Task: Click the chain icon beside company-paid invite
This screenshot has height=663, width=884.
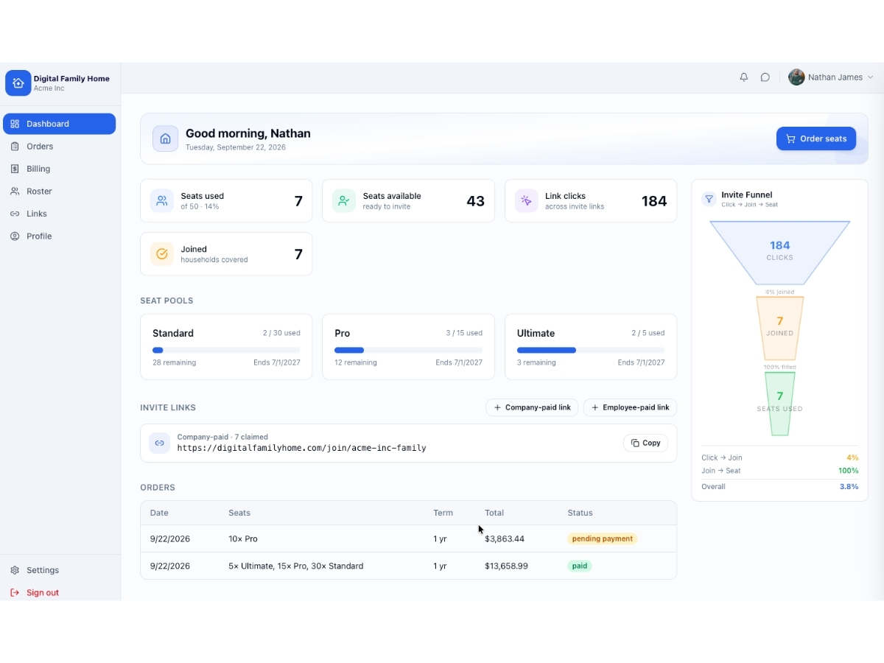Action: tap(159, 443)
